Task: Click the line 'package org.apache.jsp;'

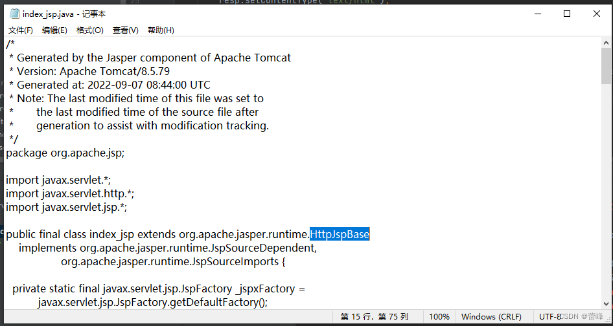Action: tap(65, 153)
